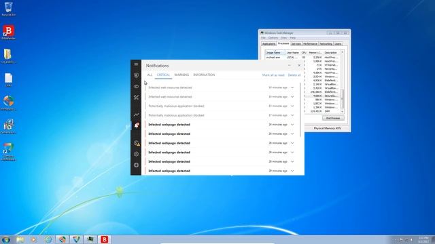
Task: Sort by CPU column in Task Manager
Action: tap(304, 53)
